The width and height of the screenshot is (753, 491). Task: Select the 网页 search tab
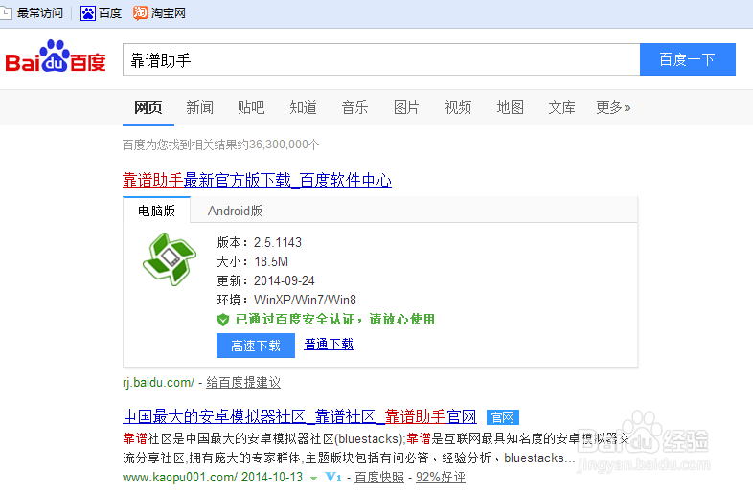[x=148, y=107]
